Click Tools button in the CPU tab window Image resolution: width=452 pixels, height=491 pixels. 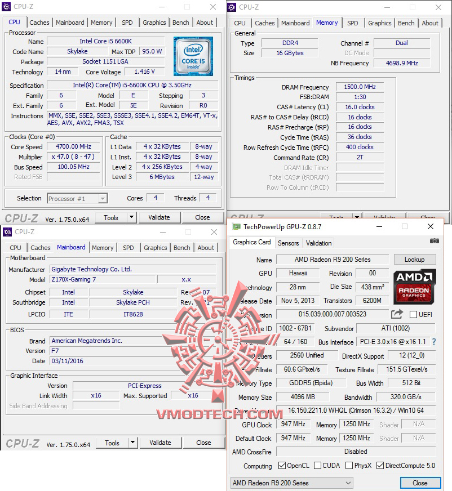coord(111,218)
